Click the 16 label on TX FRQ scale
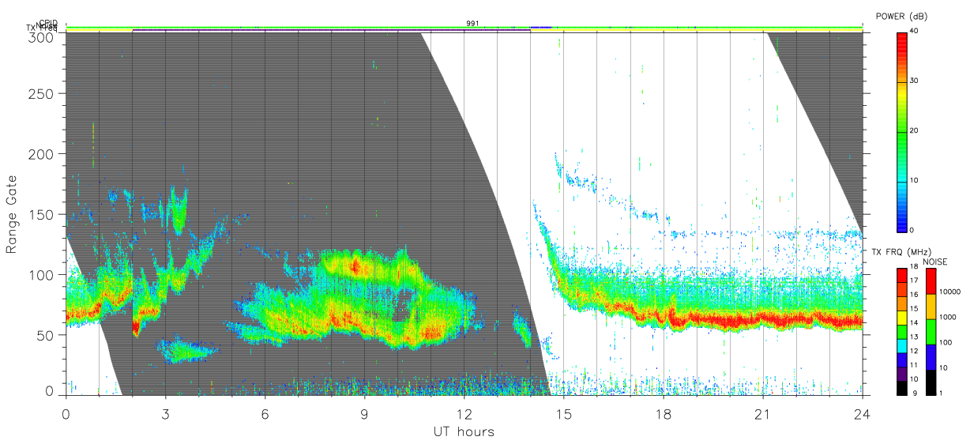Viewport: 970px width, 448px height. pos(914,295)
